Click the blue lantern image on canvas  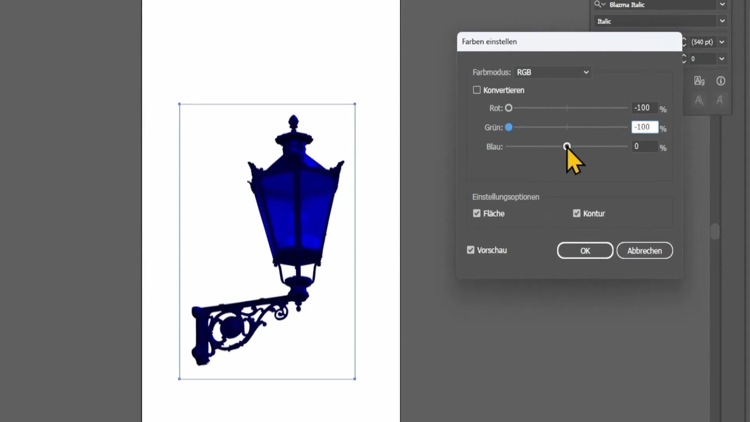268,241
